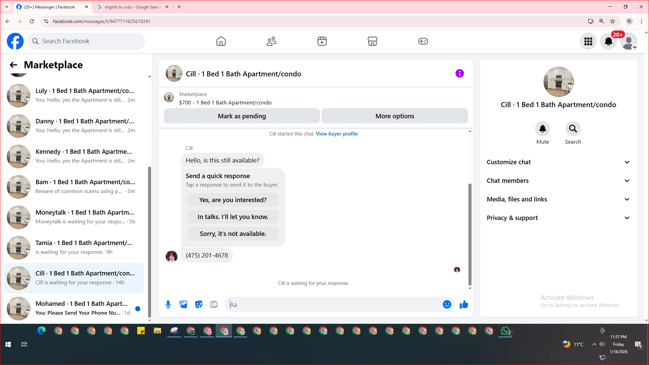This screenshot has width=649, height=365.
Task: Open Facebook notifications bell
Action: tap(608, 41)
